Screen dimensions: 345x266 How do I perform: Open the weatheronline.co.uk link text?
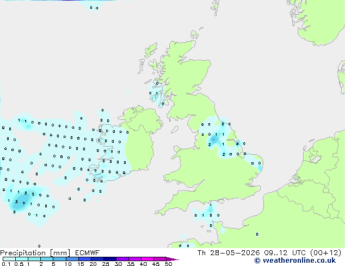299,261
